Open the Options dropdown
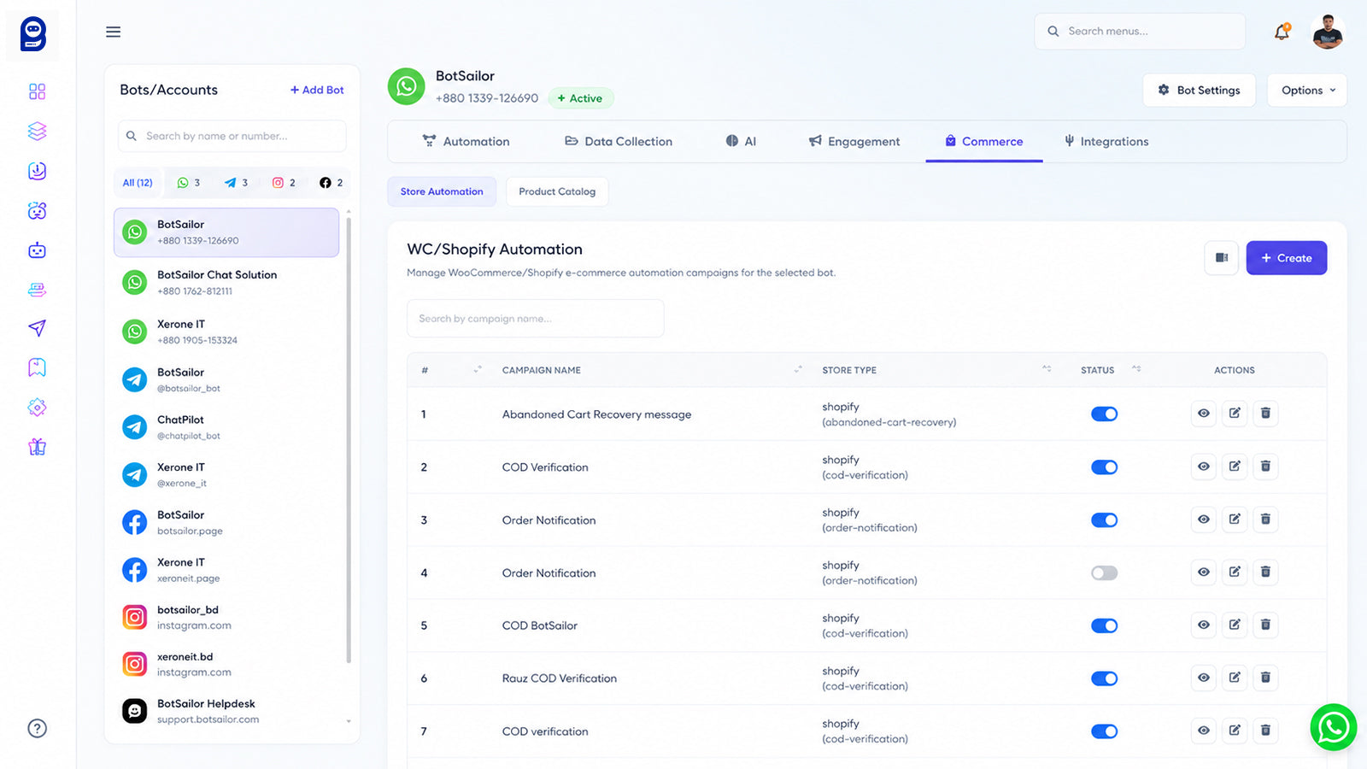Screen dimensions: 1367x769 click(x=1307, y=91)
